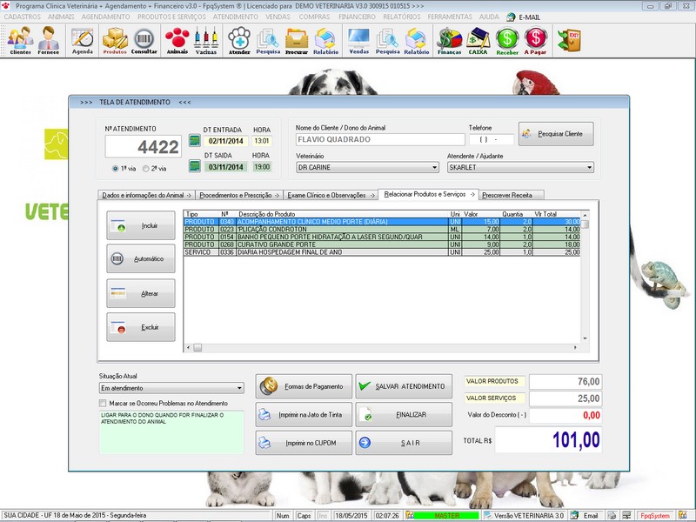
Task: Open the Clientes toolbar icon
Action: tap(20, 40)
